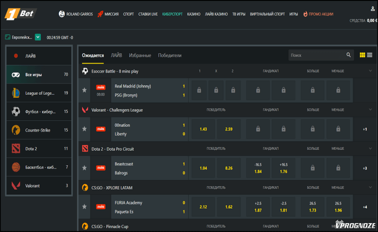Open the Казино menu item

point(194,14)
